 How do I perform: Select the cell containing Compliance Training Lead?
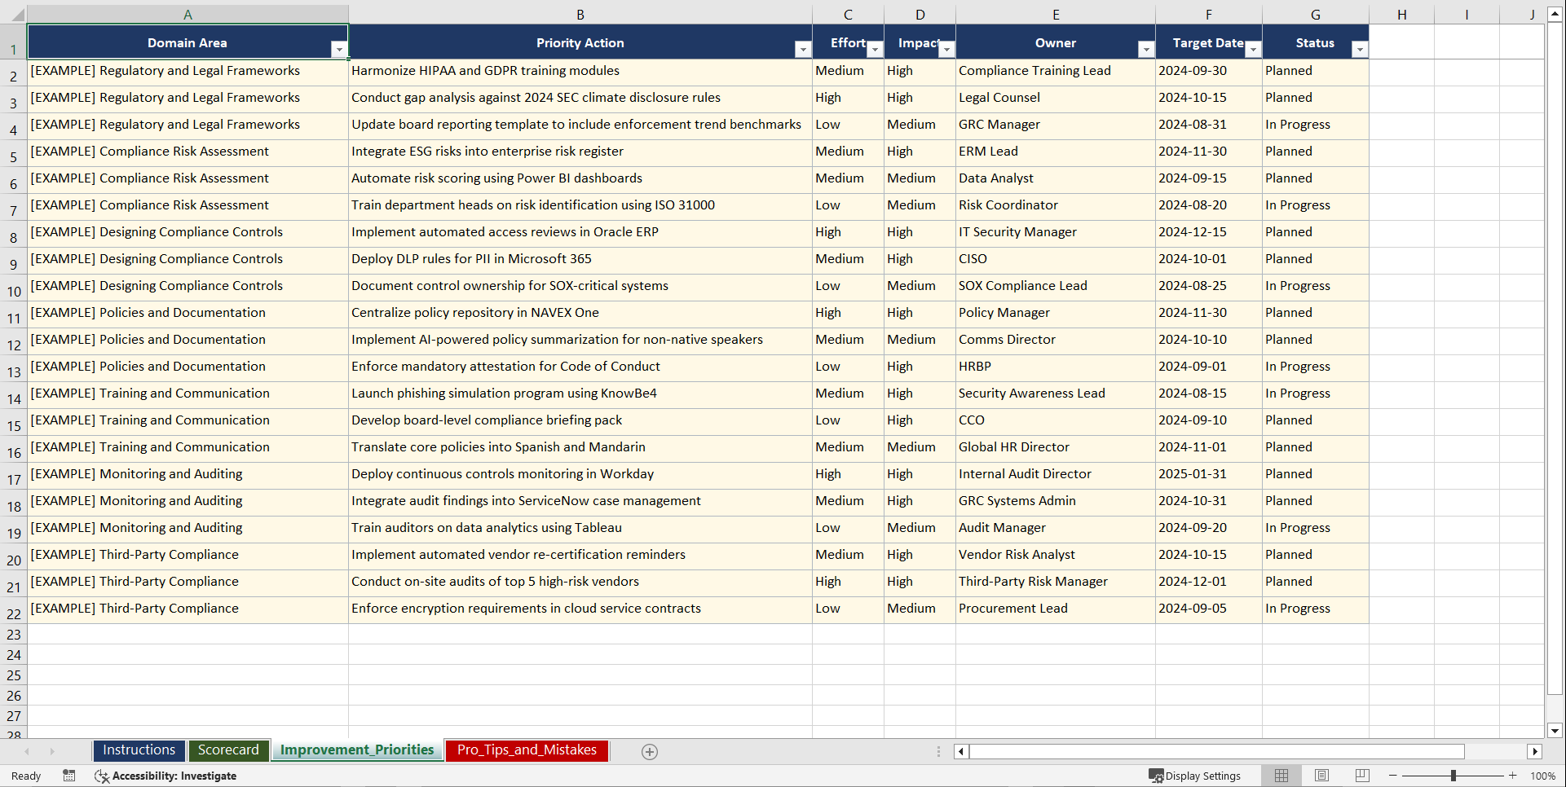[1055, 71]
